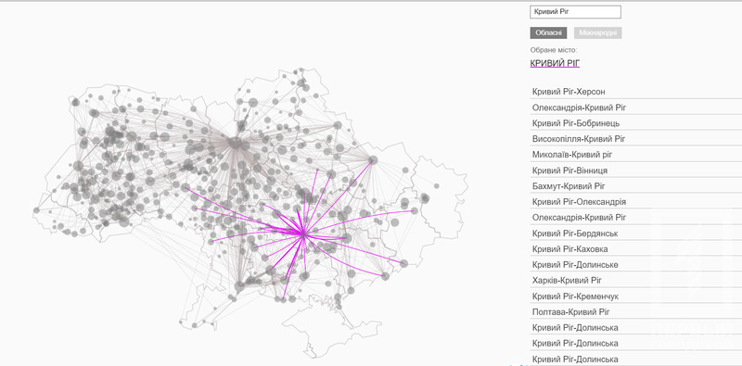Select the Обласні filter button
This screenshot has width=742, height=366.
pos(548,33)
